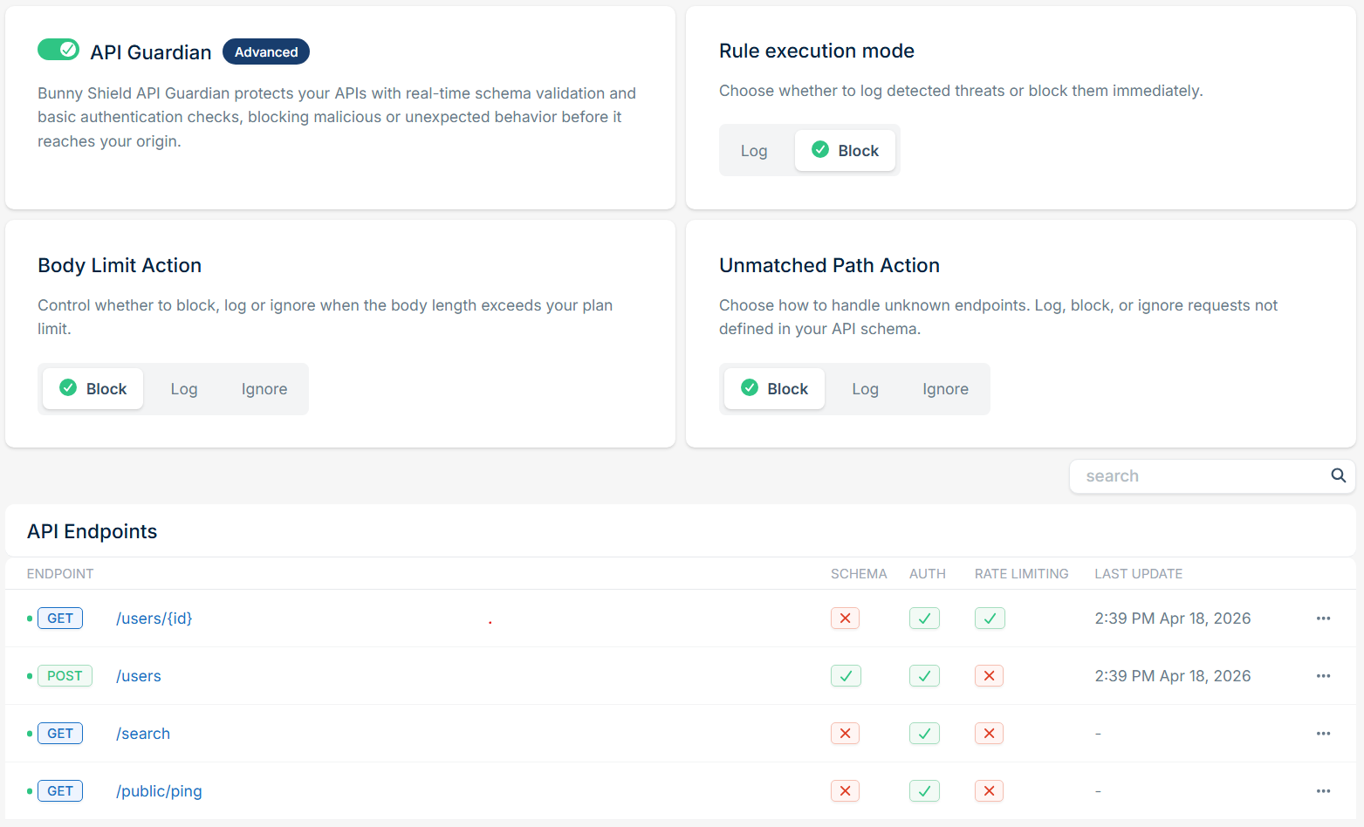The image size is (1364, 827).
Task: Select Ignore for Body Limit Action
Action: coord(264,389)
